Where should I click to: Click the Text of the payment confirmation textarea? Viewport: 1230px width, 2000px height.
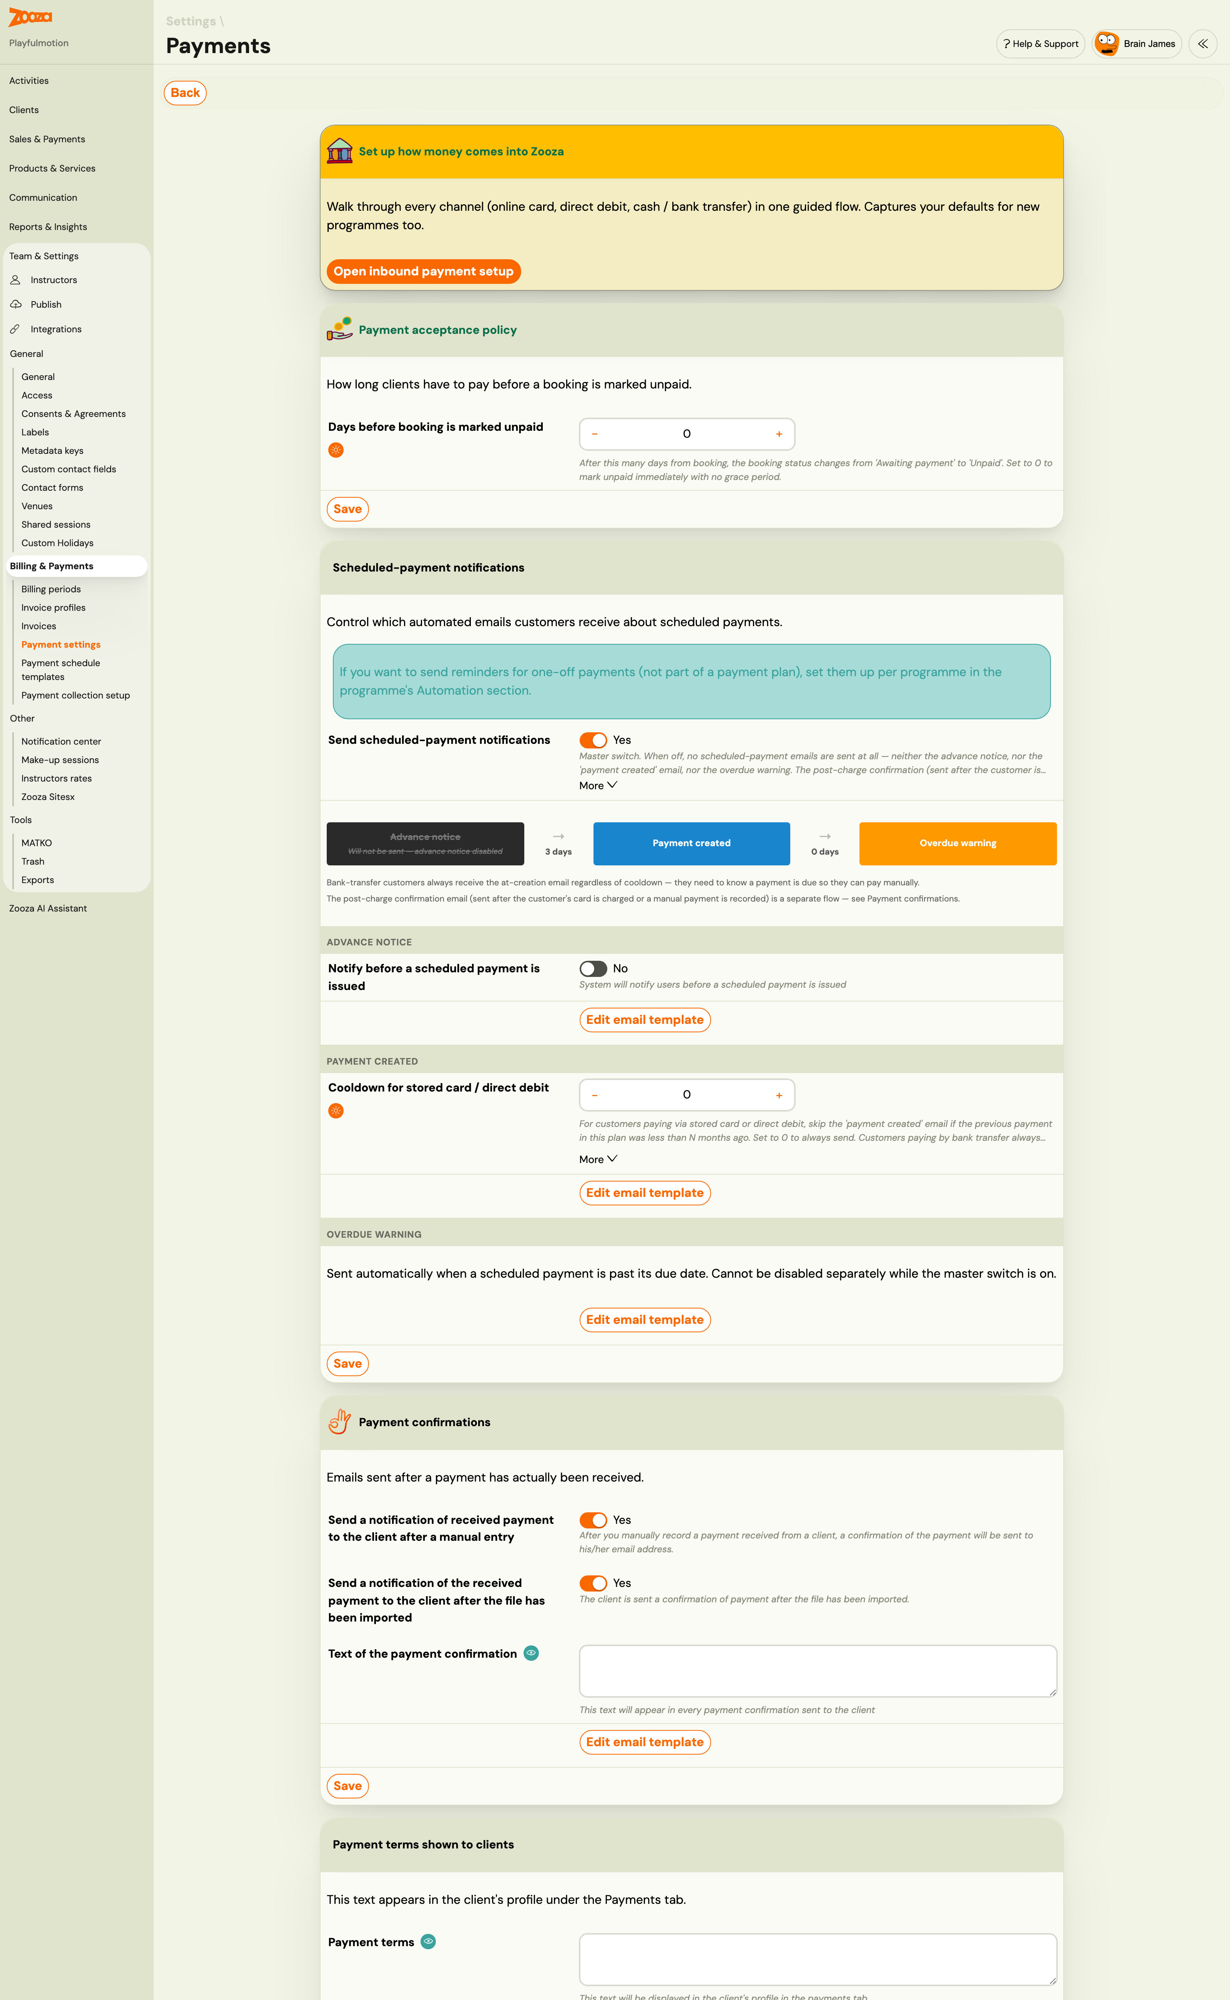pos(818,1671)
